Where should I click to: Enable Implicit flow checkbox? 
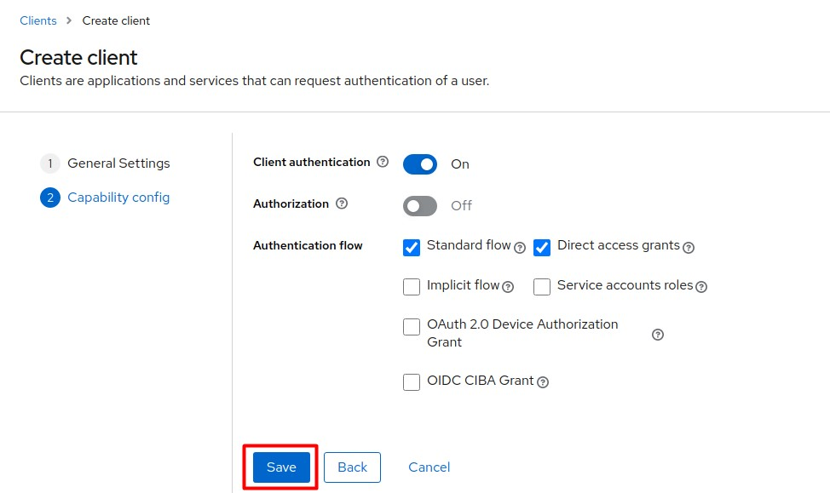pos(412,287)
